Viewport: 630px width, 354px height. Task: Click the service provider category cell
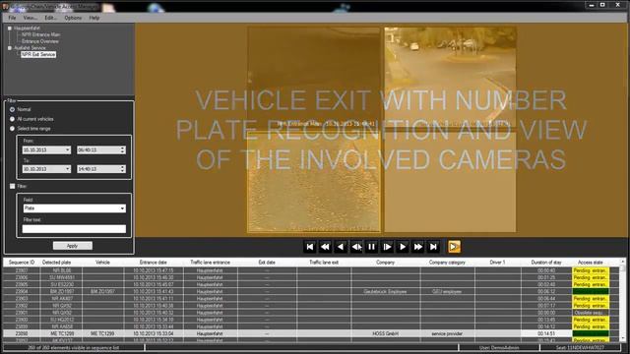447,333
